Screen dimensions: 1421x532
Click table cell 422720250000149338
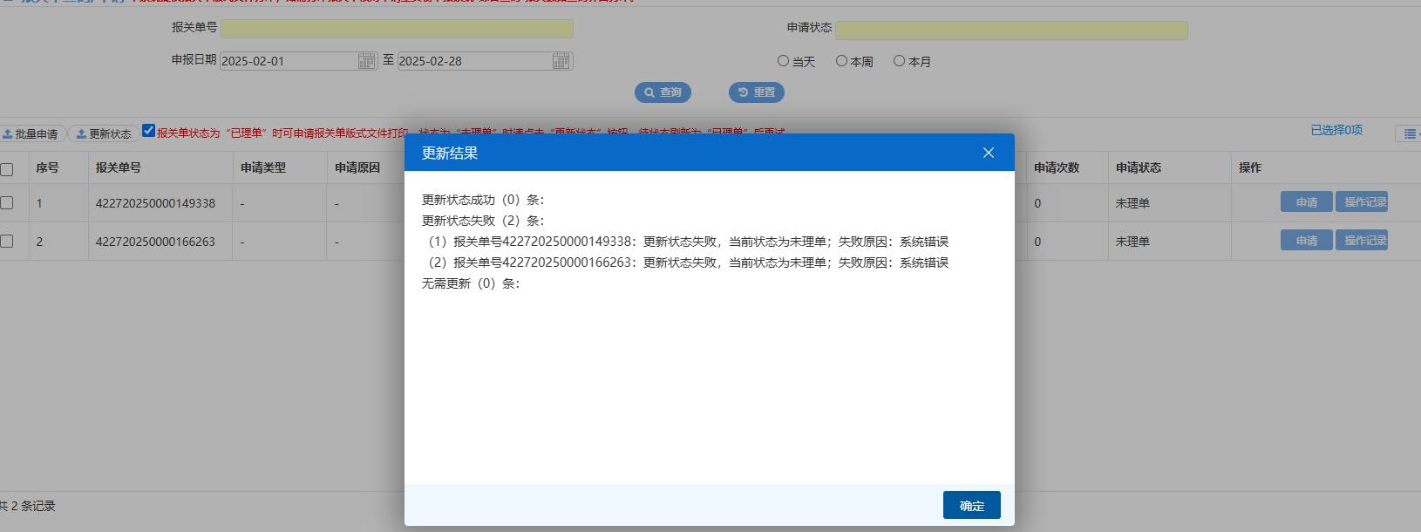tap(155, 203)
